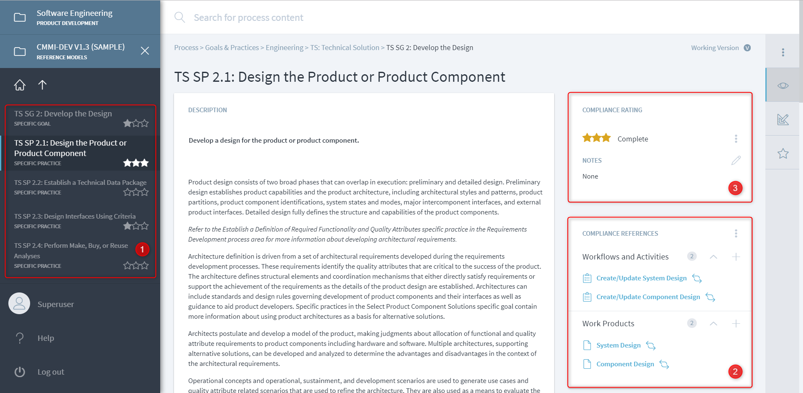Click the search magnifier icon
This screenshot has height=393, width=803.
point(179,18)
